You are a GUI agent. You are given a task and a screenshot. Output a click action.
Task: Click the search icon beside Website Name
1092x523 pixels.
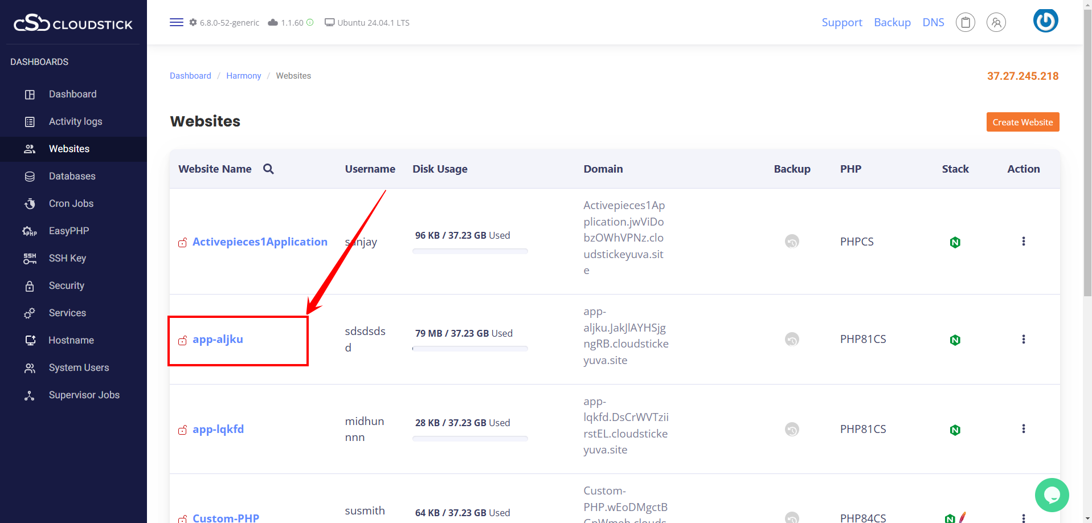tap(268, 169)
